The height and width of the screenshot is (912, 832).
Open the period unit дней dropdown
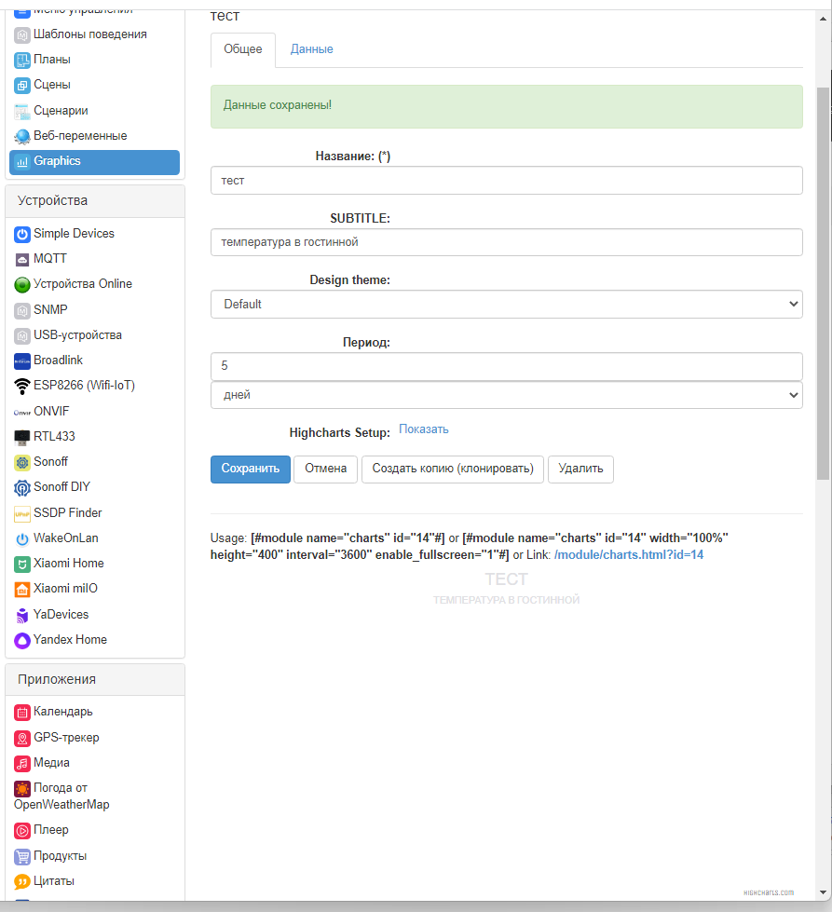click(506, 395)
